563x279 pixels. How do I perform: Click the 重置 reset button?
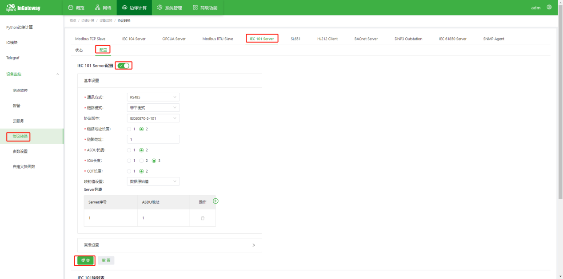(106, 260)
